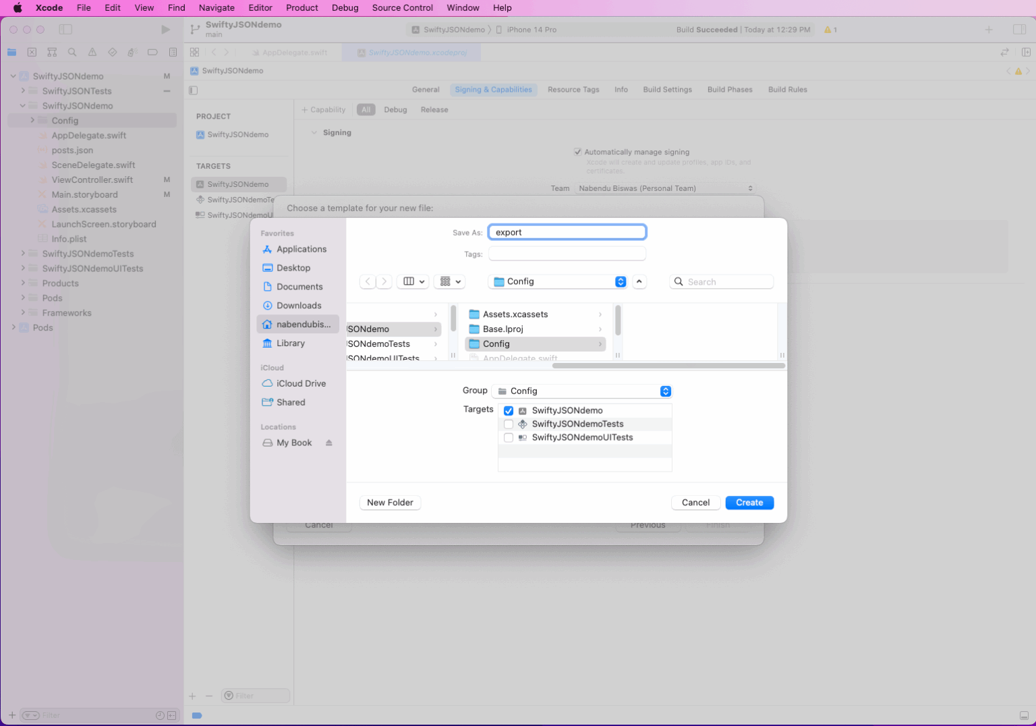Click the Create button

tap(749, 502)
